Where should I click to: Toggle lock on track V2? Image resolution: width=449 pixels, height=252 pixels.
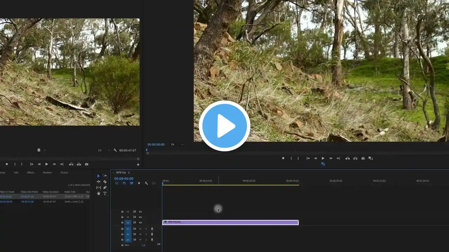pyautogui.click(x=122, y=217)
